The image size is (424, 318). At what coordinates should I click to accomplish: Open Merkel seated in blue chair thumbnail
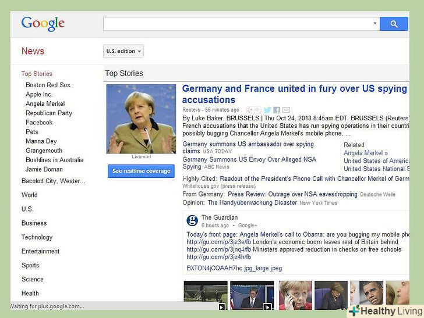[331, 295]
